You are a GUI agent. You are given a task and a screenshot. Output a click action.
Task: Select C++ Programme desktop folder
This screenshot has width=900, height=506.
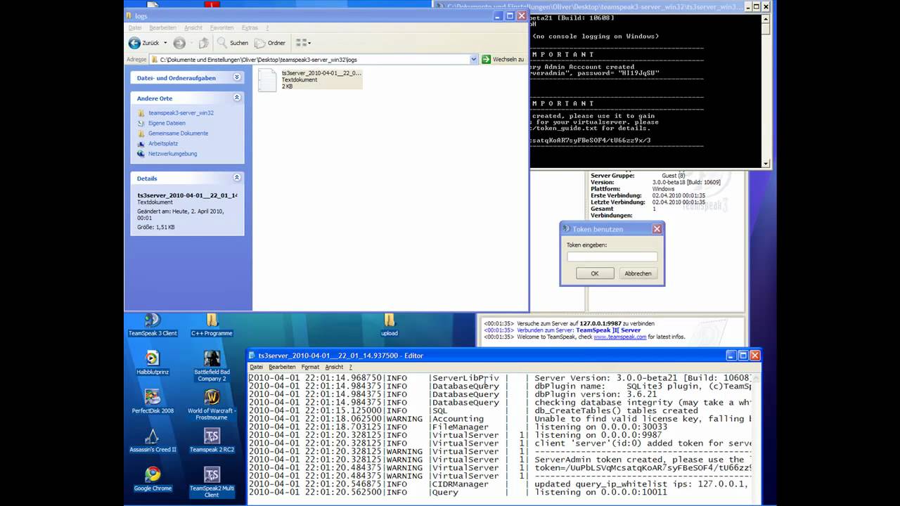coord(212,324)
